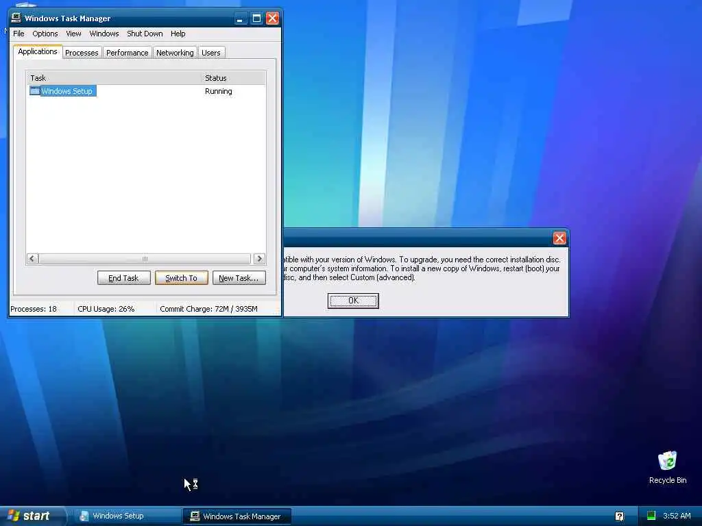This screenshot has width=702, height=526.
Task: Open the View menu
Action: (x=73, y=34)
